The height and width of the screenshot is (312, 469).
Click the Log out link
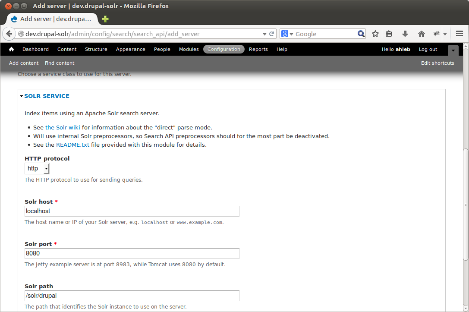(428, 49)
